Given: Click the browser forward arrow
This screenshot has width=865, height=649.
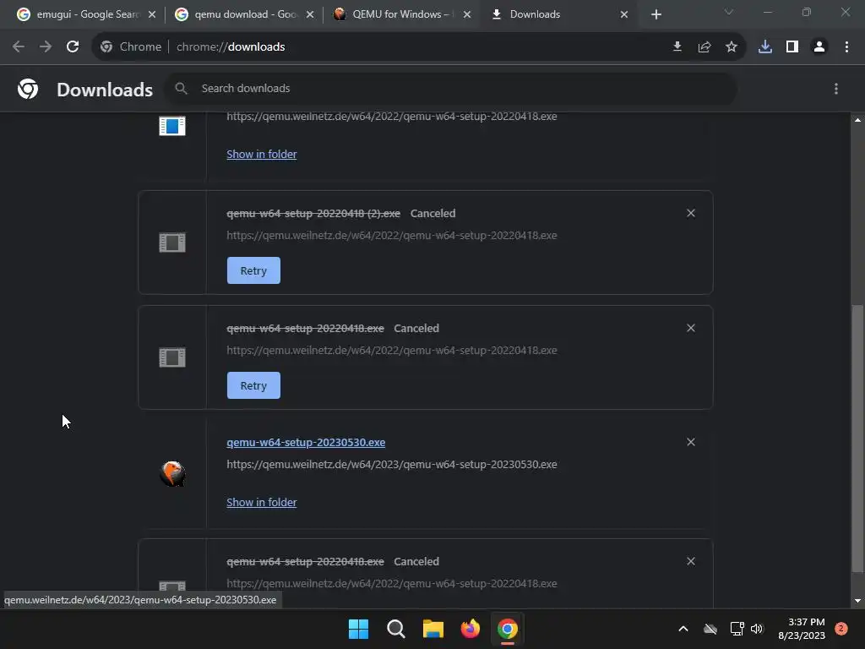Looking at the screenshot, I should click(x=46, y=47).
